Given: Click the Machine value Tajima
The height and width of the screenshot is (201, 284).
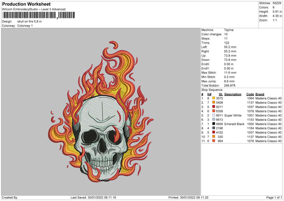Looking at the screenshot, I should pos(229,30).
